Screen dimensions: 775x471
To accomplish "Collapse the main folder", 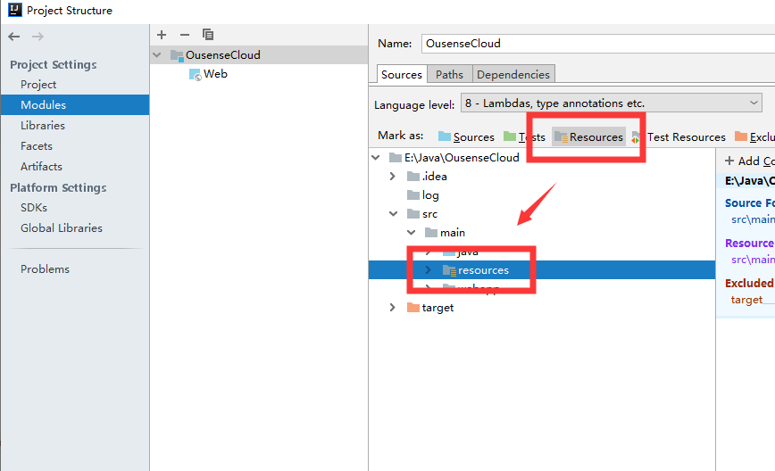I will [412, 233].
